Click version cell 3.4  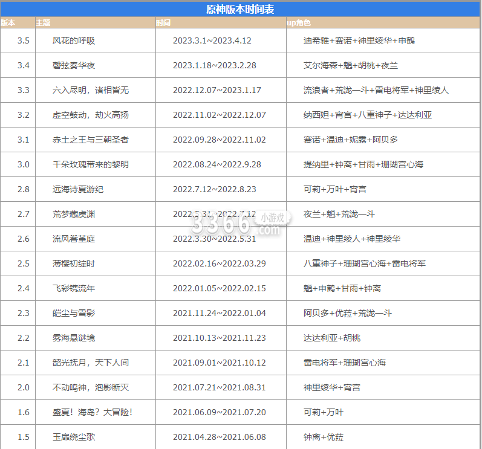point(24,65)
